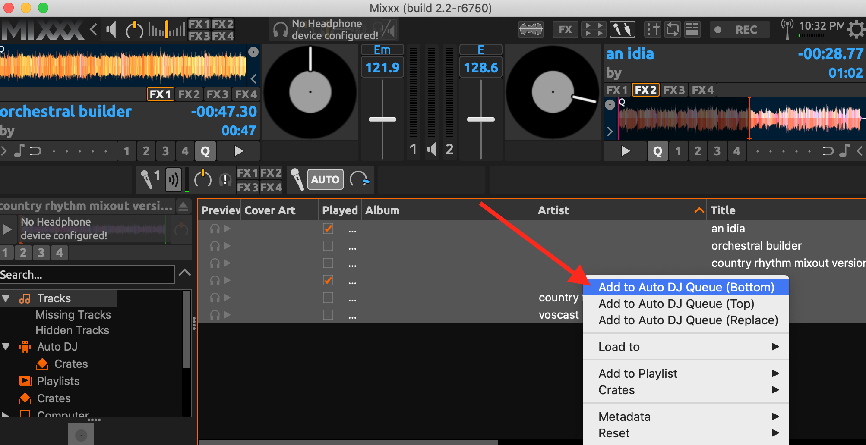Screen dimensions: 866x445
Task: Trigger hotcue 2 on deck 2
Action: click(698, 151)
